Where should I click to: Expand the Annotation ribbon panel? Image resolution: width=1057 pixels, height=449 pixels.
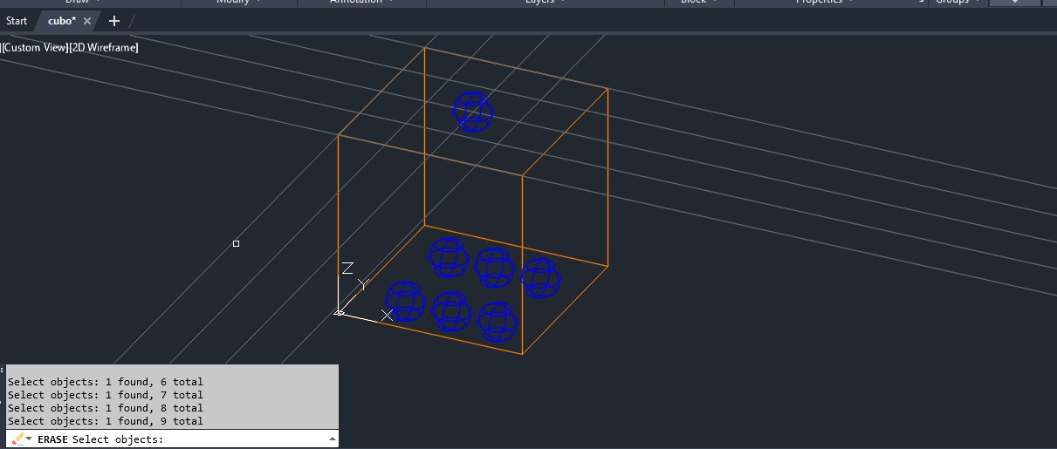click(361, 2)
